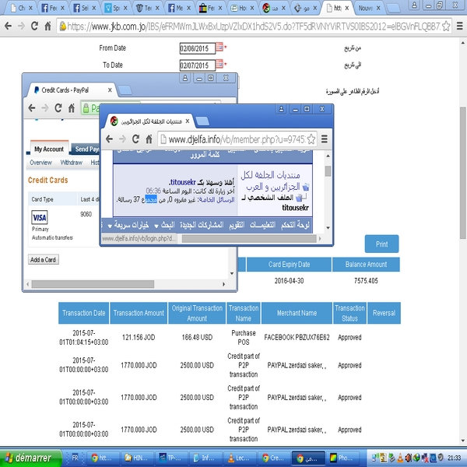Click bookmark star in jkb.com.jo address bar

tap(446, 26)
